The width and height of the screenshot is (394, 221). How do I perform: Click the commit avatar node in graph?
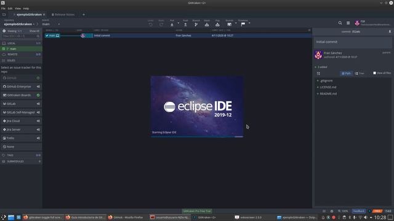click(x=82, y=36)
